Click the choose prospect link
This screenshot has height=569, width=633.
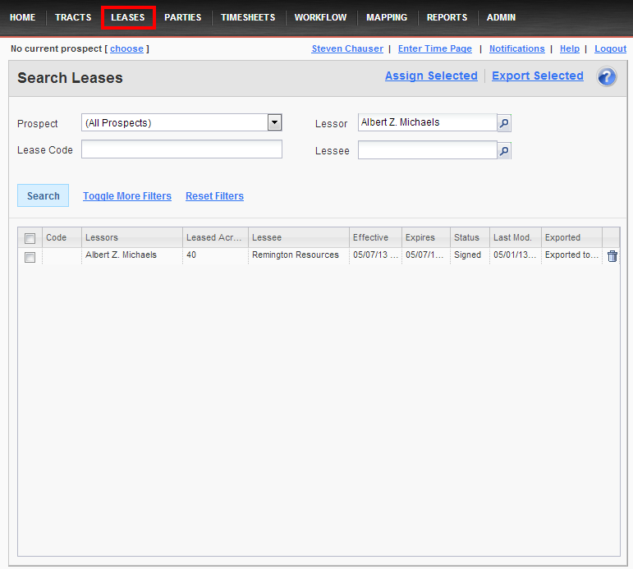tap(126, 49)
